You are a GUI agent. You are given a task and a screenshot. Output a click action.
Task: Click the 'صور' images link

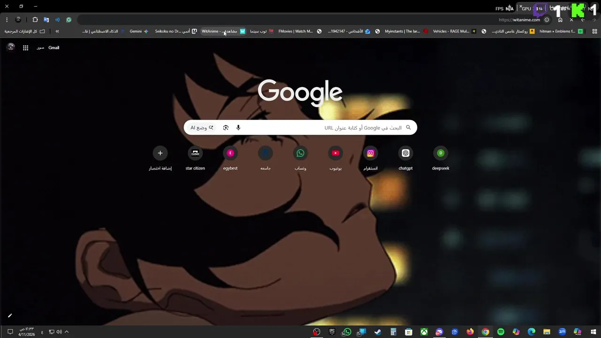40,47
